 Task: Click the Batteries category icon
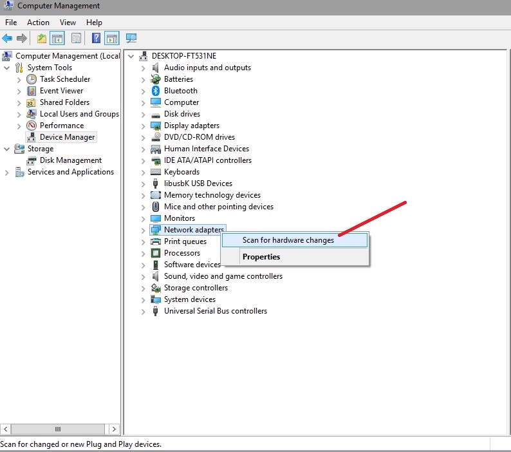pos(155,79)
